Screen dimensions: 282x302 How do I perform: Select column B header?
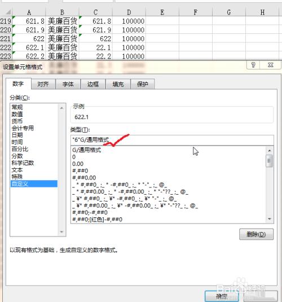coord(62,12)
